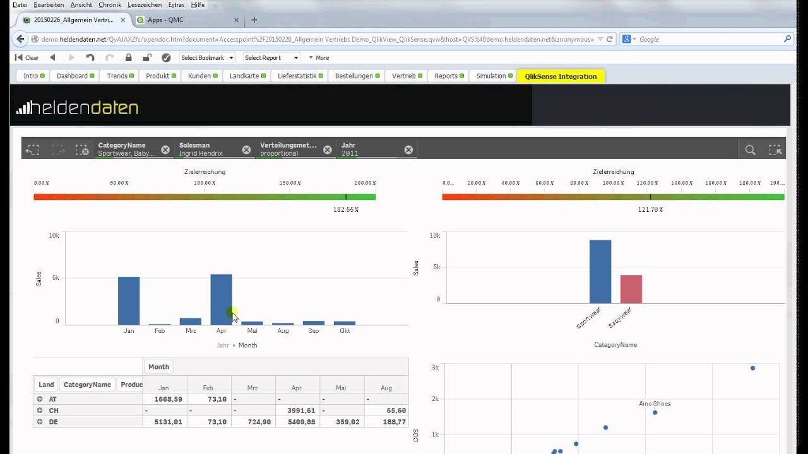
Task: Open the Google search engine dropdown
Action: point(630,39)
